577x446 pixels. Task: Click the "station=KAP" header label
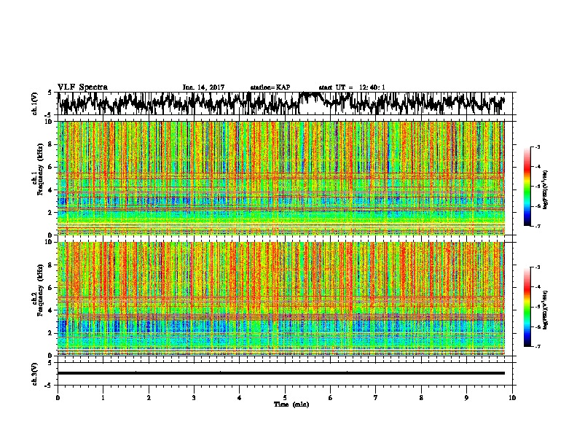pyautogui.click(x=270, y=87)
